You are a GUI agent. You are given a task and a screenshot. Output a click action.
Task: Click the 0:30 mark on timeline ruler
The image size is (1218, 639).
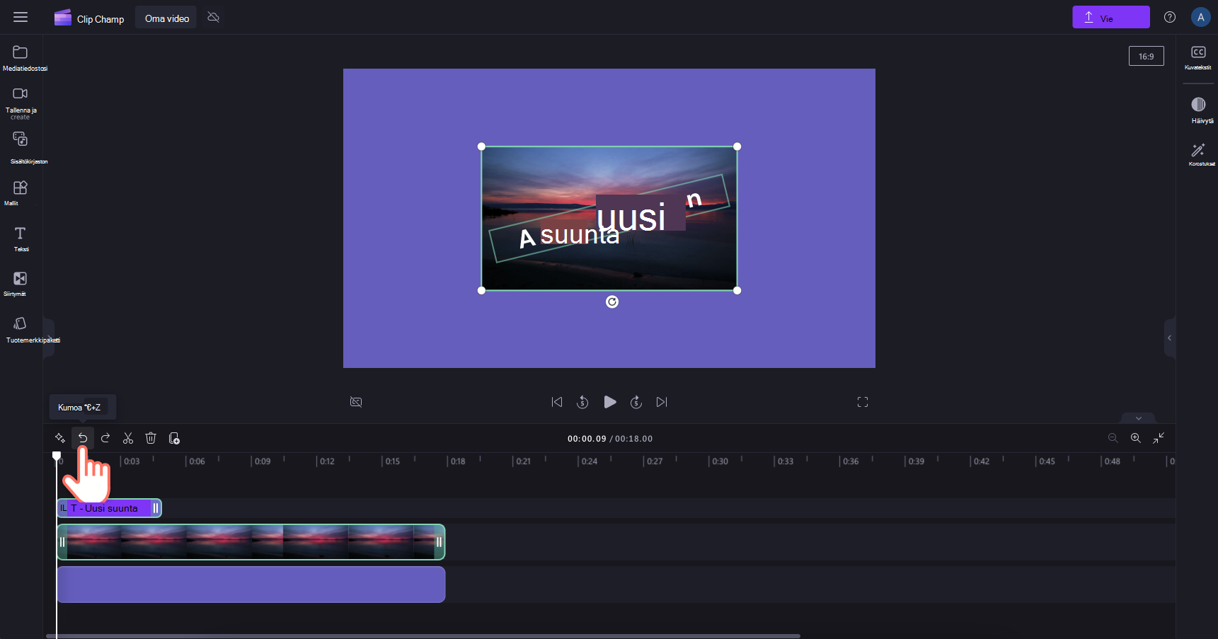pyautogui.click(x=720, y=461)
